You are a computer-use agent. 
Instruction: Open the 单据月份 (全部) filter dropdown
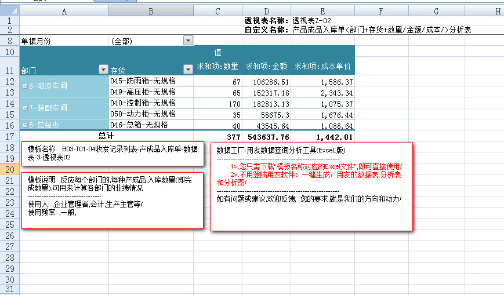188,41
